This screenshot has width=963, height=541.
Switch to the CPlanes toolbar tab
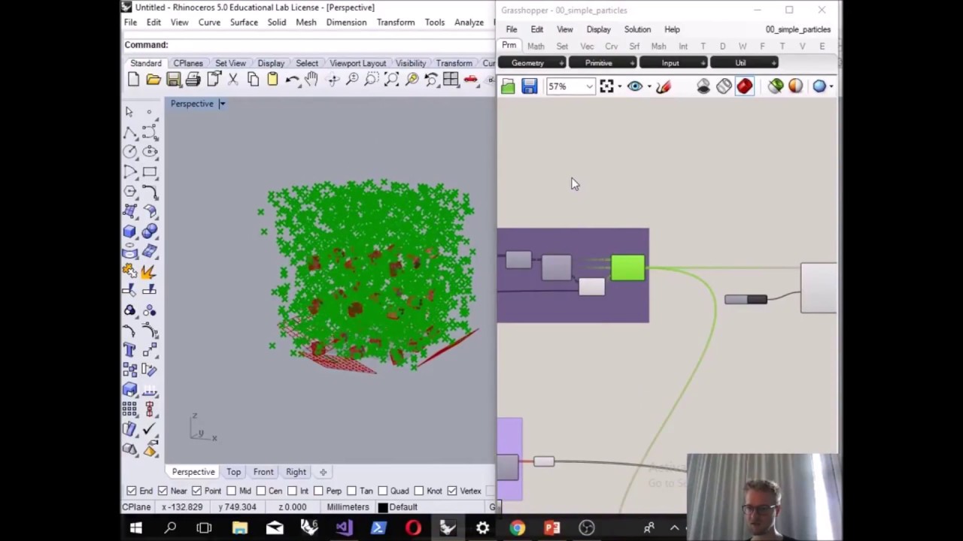[188, 63]
